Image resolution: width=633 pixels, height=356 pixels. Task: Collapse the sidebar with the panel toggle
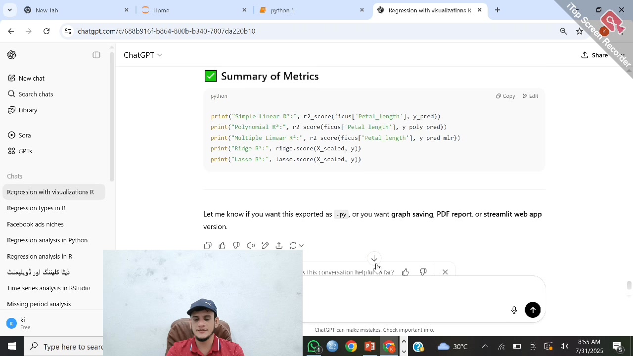click(x=96, y=55)
